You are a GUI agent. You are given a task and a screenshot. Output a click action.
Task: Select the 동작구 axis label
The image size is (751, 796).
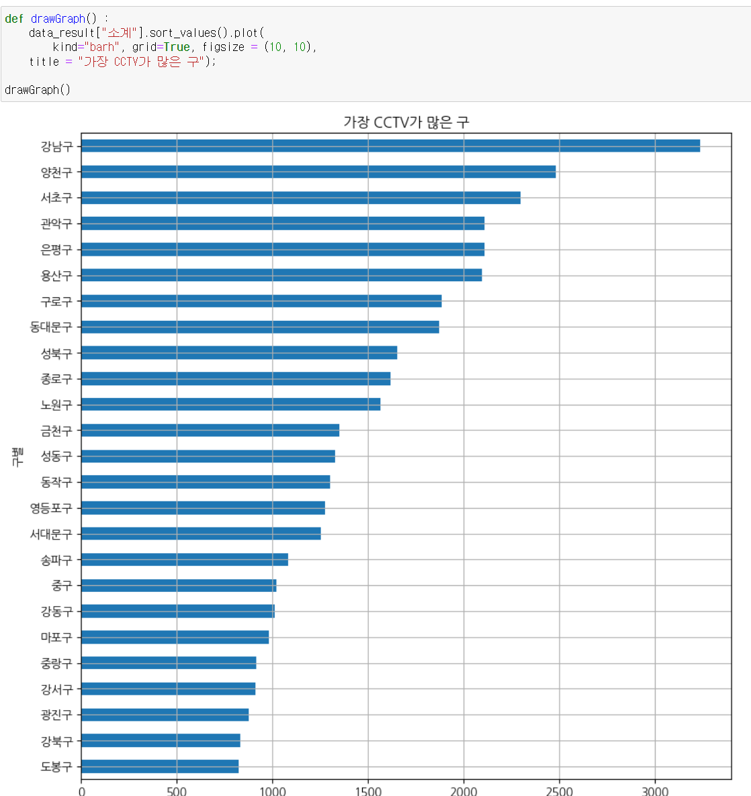coord(57,483)
